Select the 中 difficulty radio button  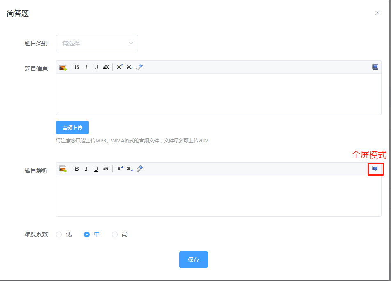coord(86,234)
